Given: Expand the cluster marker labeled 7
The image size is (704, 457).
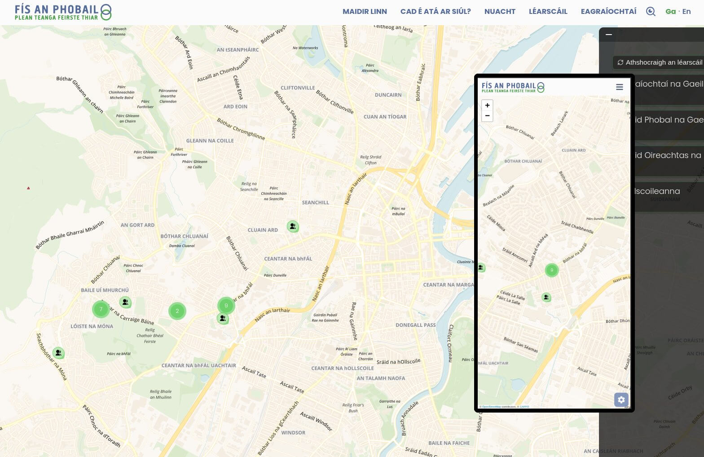Looking at the screenshot, I should pyautogui.click(x=101, y=309).
